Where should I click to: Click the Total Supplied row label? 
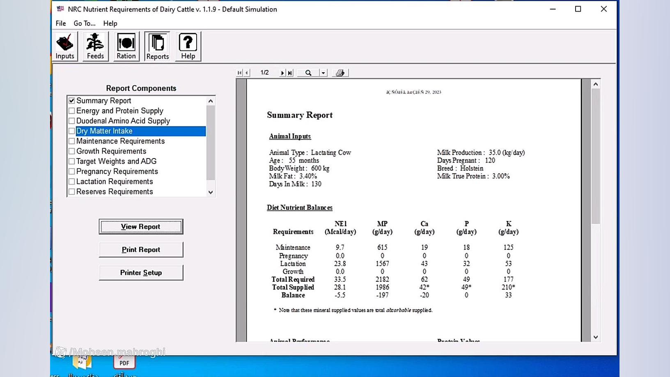[x=293, y=287]
